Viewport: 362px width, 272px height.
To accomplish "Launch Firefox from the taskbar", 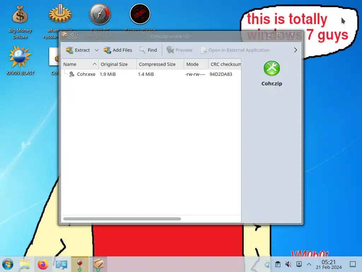I will click(x=43, y=264).
